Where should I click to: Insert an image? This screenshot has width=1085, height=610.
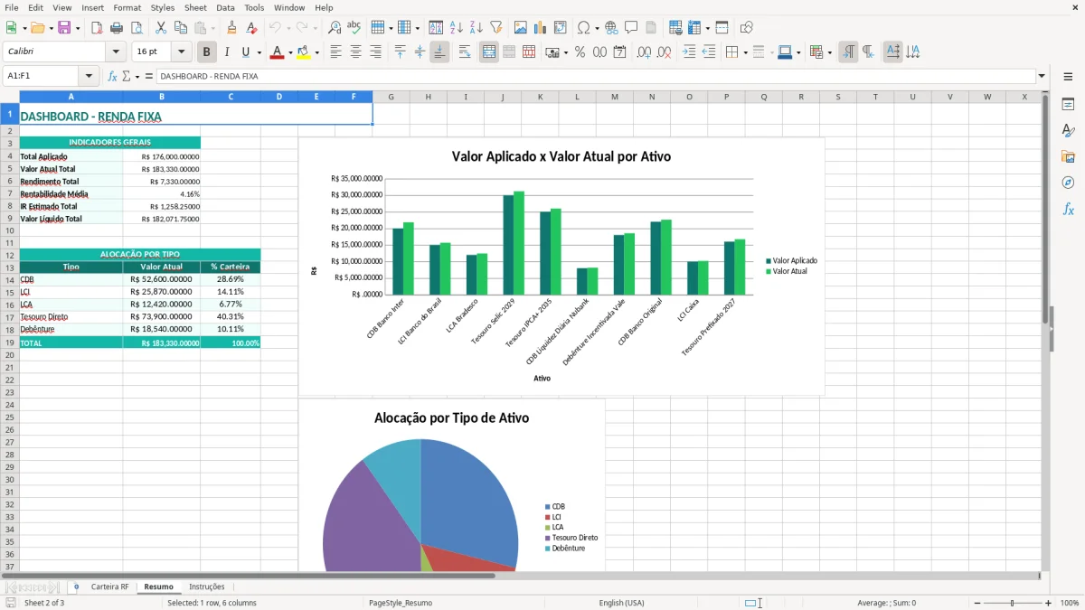pos(521,28)
